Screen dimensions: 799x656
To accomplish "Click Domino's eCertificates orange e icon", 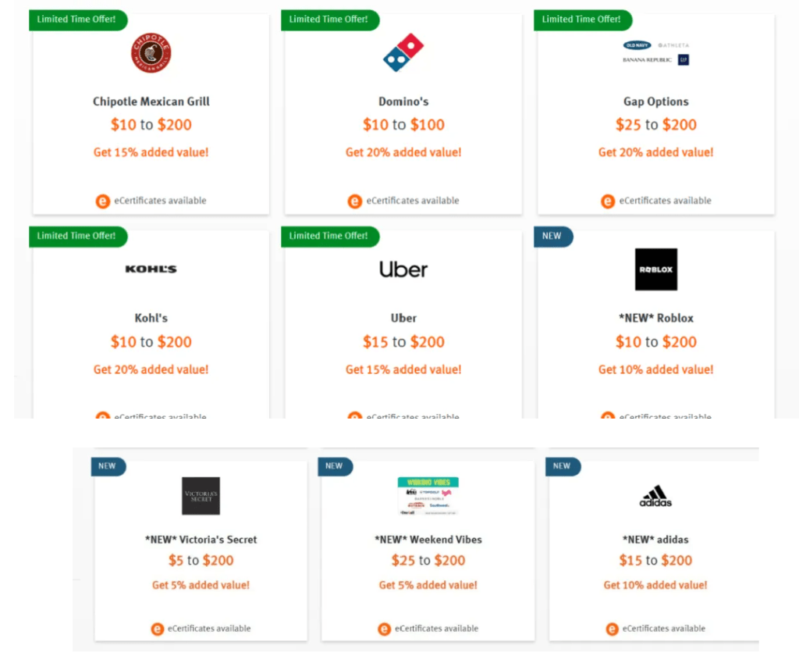I will 355,201.
